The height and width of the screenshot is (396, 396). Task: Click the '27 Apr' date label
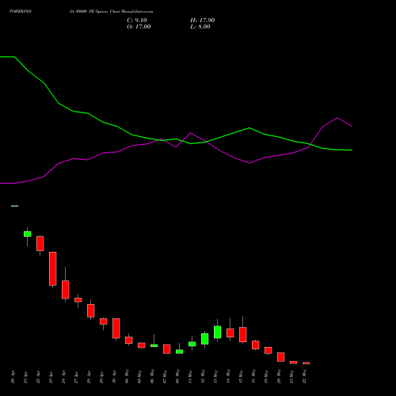(x=76, y=377)
